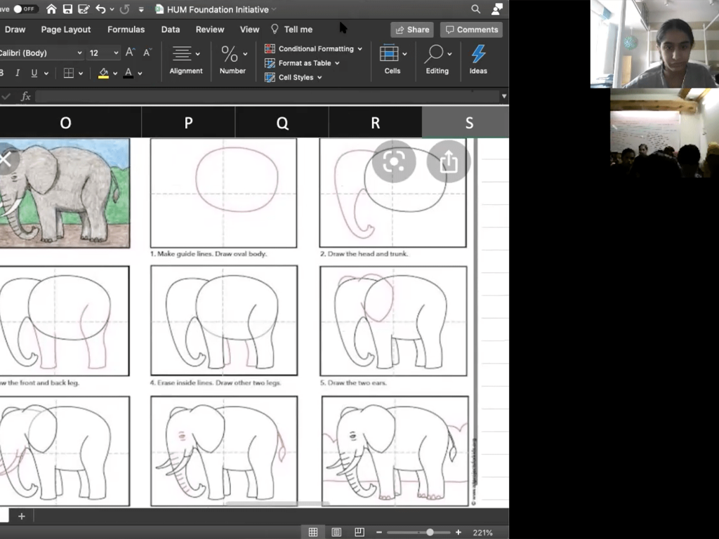Click the Share button
719x539 pixels.
(412, 29)
